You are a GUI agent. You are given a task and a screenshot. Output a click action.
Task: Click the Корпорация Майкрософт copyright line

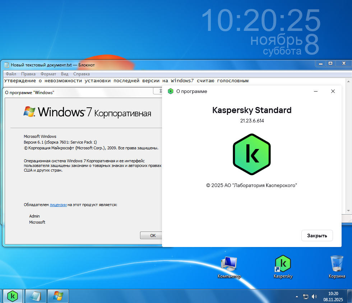click(x=91, y=148)
